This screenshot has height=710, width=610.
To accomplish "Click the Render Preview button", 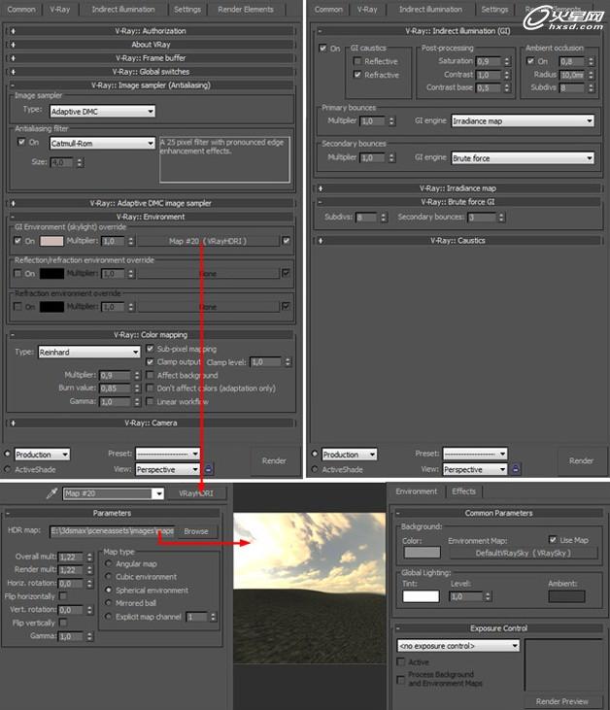I will [x=562, y=701].
